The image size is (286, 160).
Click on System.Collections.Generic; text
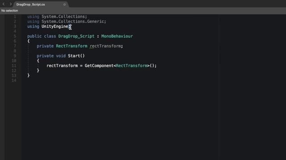(74, 21)
